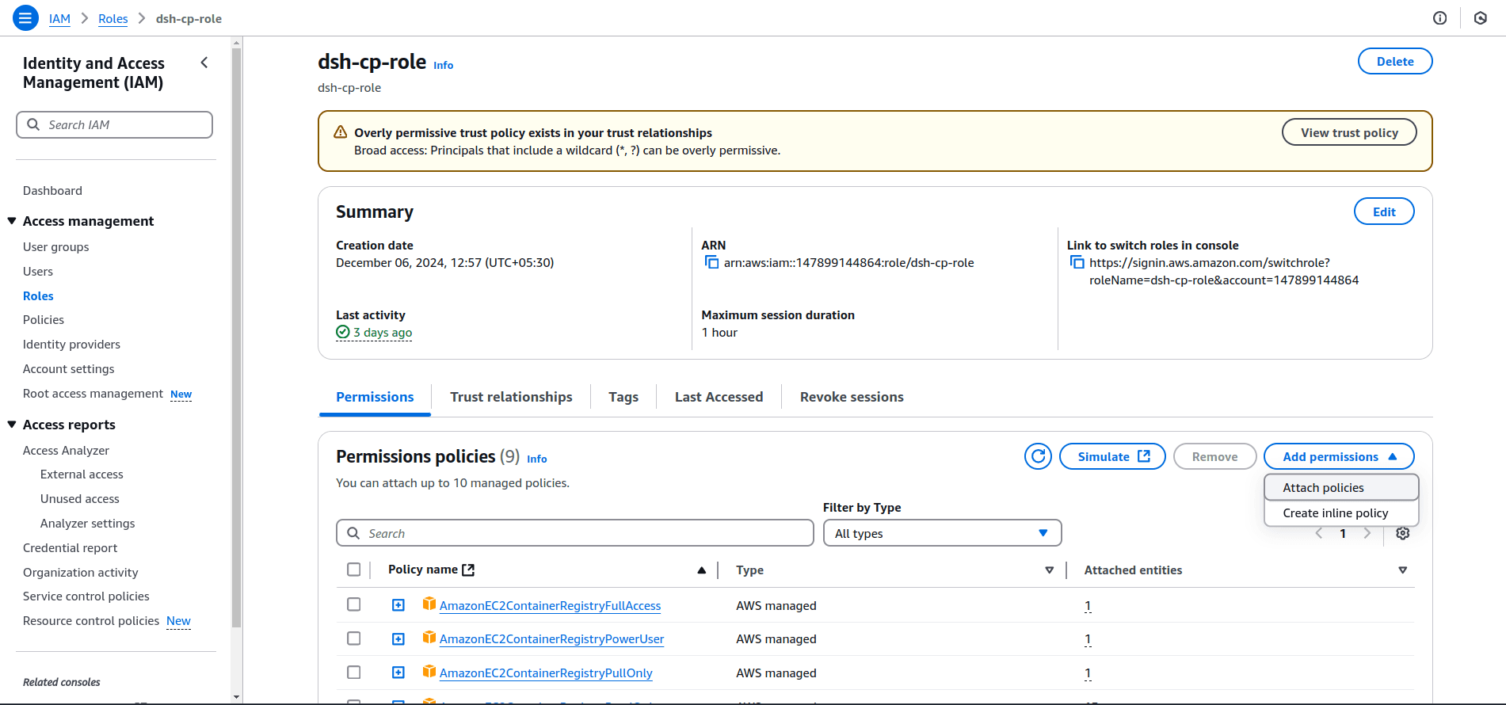Screen dimensions: 1506x705
Task: Check the AmazonEC2ContainerRegistryPowerUser row checkbox
Action: (354, 638)
